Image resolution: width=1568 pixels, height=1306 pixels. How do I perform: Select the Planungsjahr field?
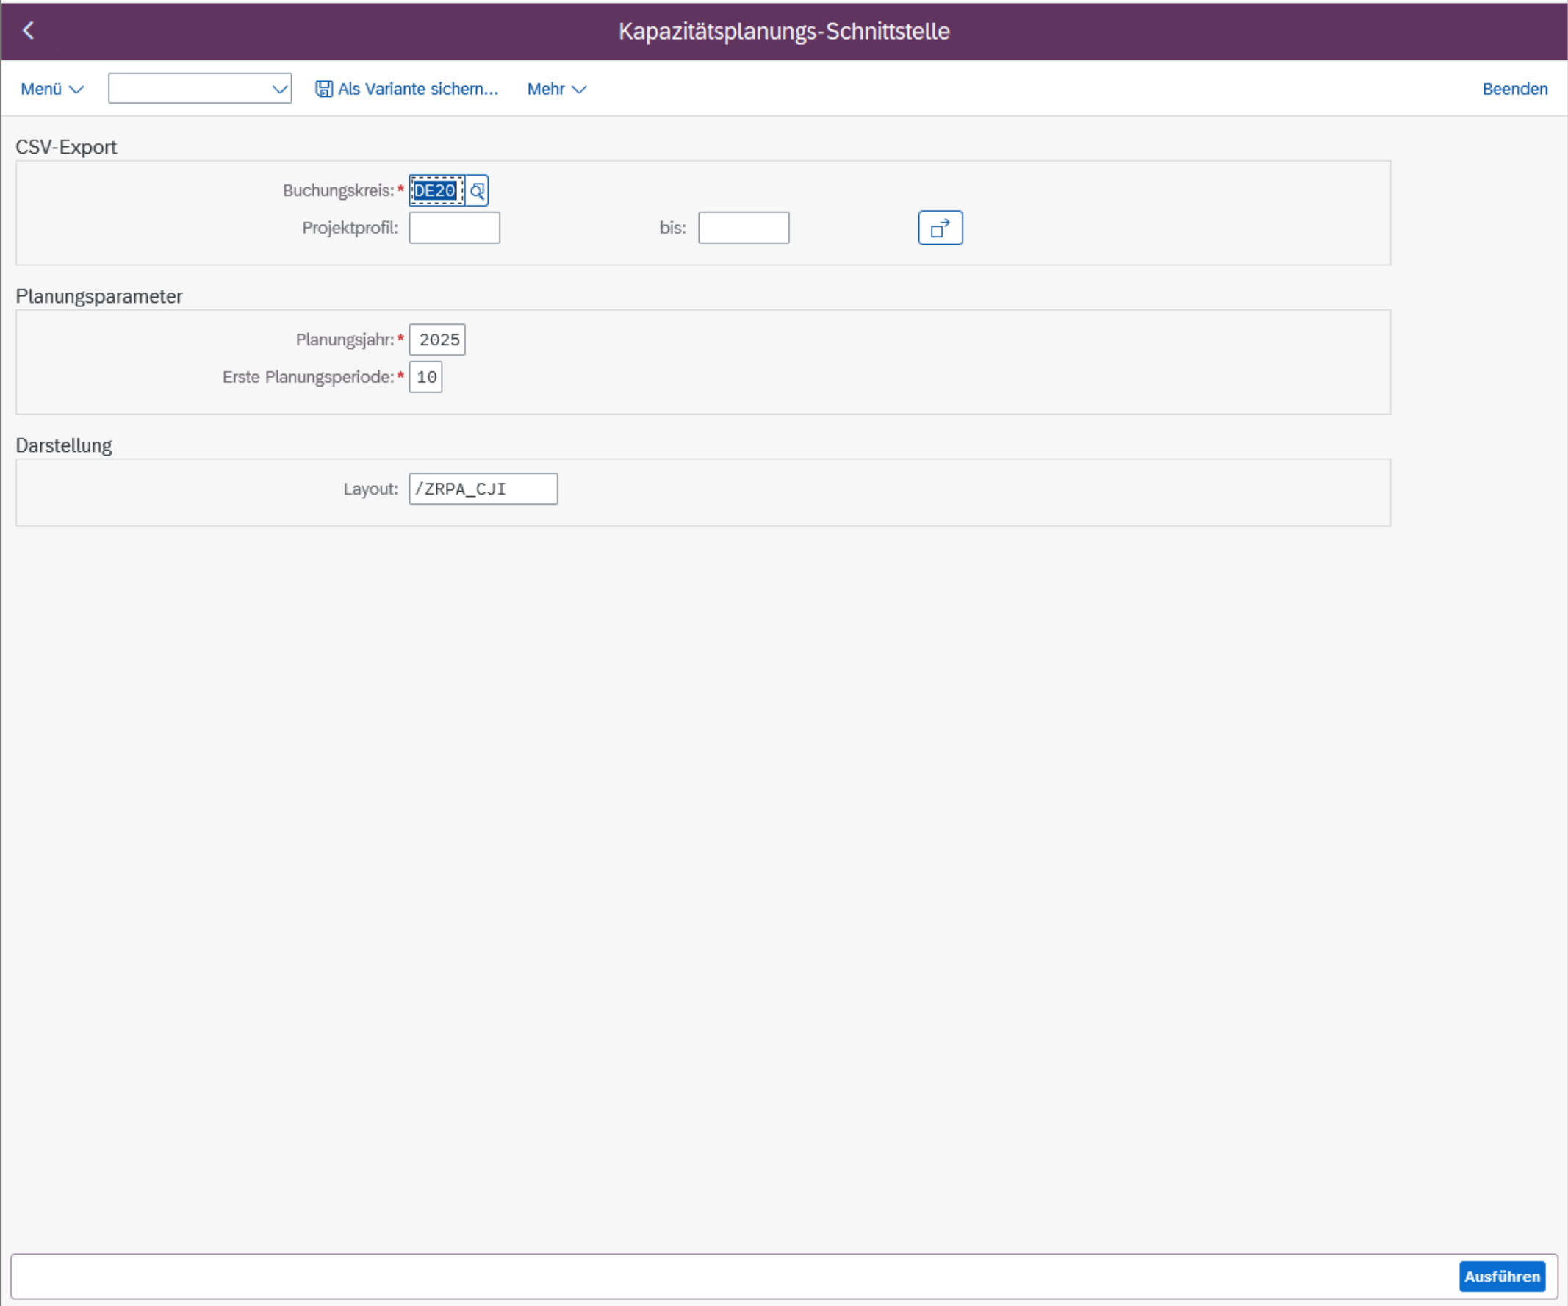coord(436,340)
